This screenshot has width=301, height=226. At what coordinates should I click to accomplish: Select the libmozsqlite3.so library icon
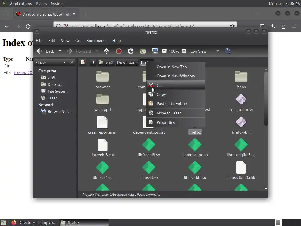[241, 145]
